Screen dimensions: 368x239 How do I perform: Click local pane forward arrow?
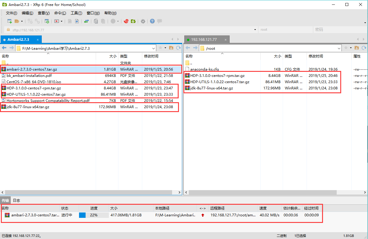tap(12, 48)
